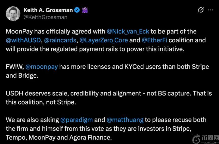The height and width of the screenshot is (144, 219).
Task: Click the text line ending with Agora Finance
Action: coord(59,137)
